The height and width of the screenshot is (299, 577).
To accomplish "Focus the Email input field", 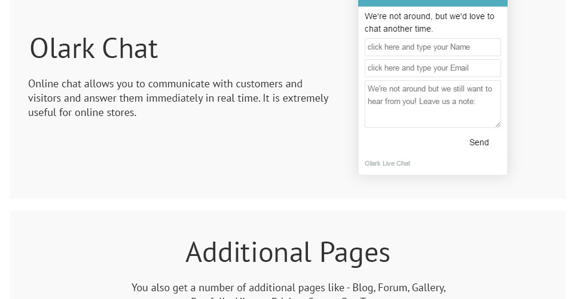I will click(432, 68).
